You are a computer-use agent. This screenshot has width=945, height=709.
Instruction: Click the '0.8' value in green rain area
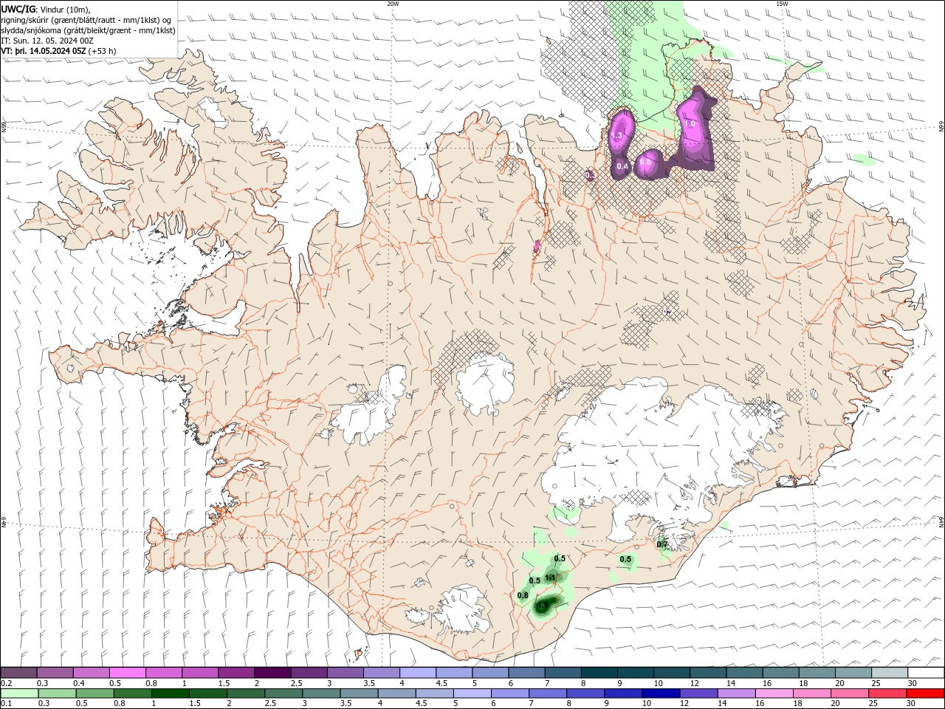(x=523, y=595)
